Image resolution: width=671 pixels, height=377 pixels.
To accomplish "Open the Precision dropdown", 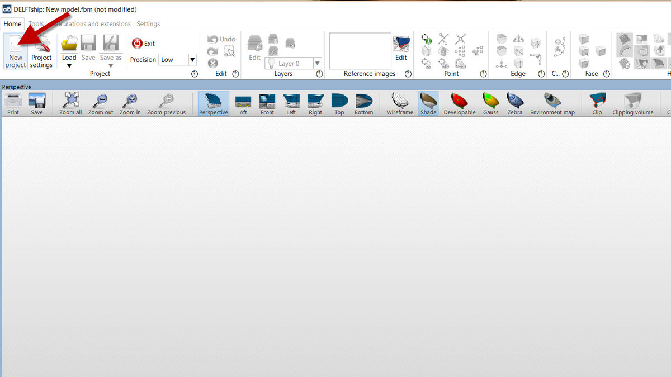I will click(x=192, y=60).
